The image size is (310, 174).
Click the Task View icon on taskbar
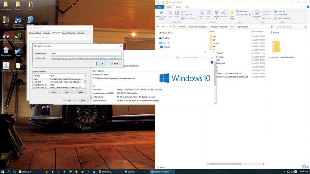click(15, 172)
